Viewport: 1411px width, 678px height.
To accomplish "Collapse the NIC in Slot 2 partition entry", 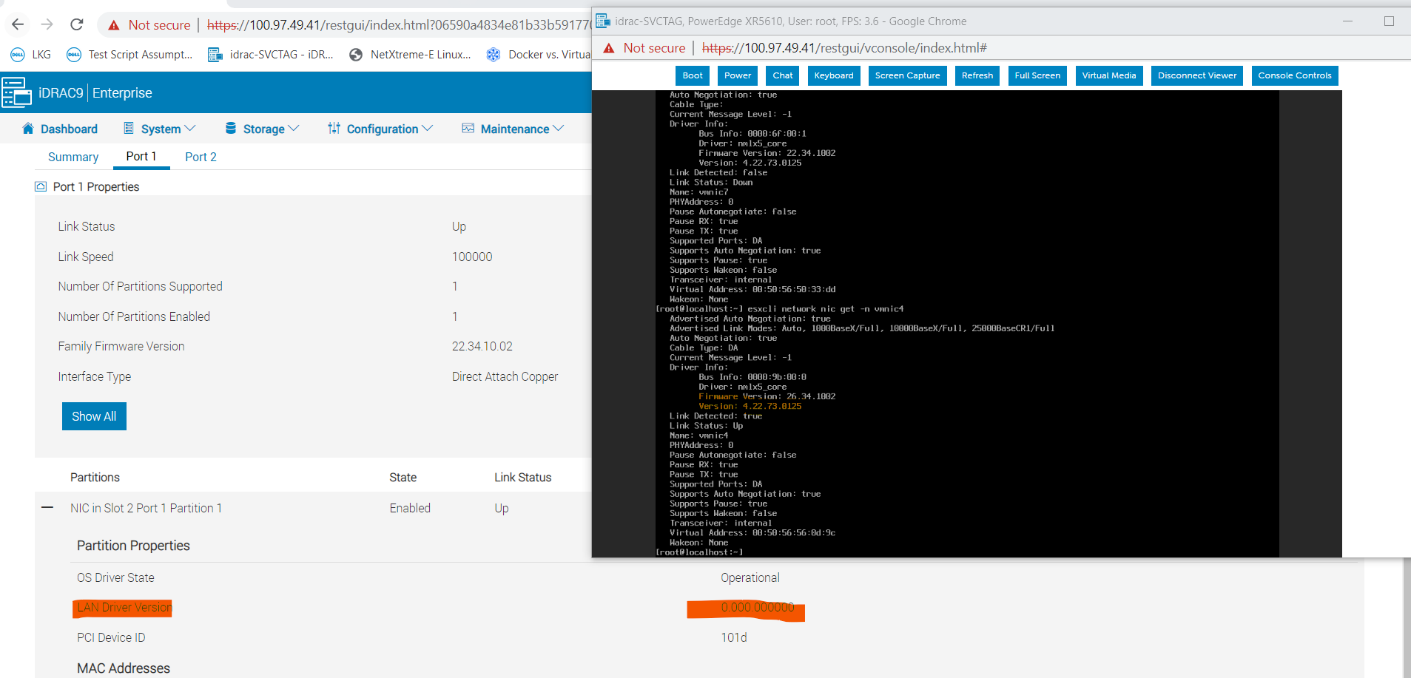I will [47, 507].
